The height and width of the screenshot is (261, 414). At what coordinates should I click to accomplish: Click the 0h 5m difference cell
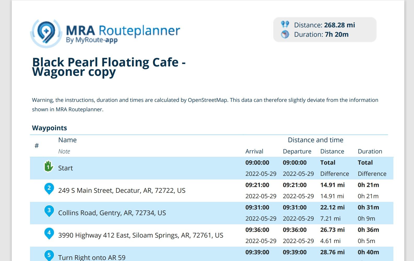pos(366,241)
